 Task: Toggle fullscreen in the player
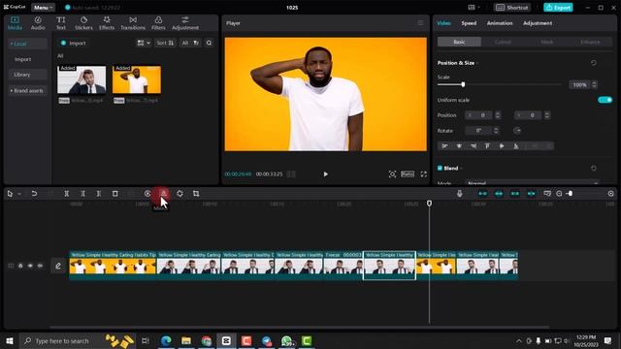(423, 174)
